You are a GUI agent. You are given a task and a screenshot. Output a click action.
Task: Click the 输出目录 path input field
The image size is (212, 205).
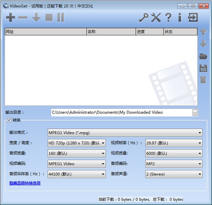click(122, 112)
